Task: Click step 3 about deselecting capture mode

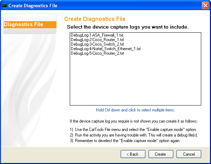Action: click(125, 140)
